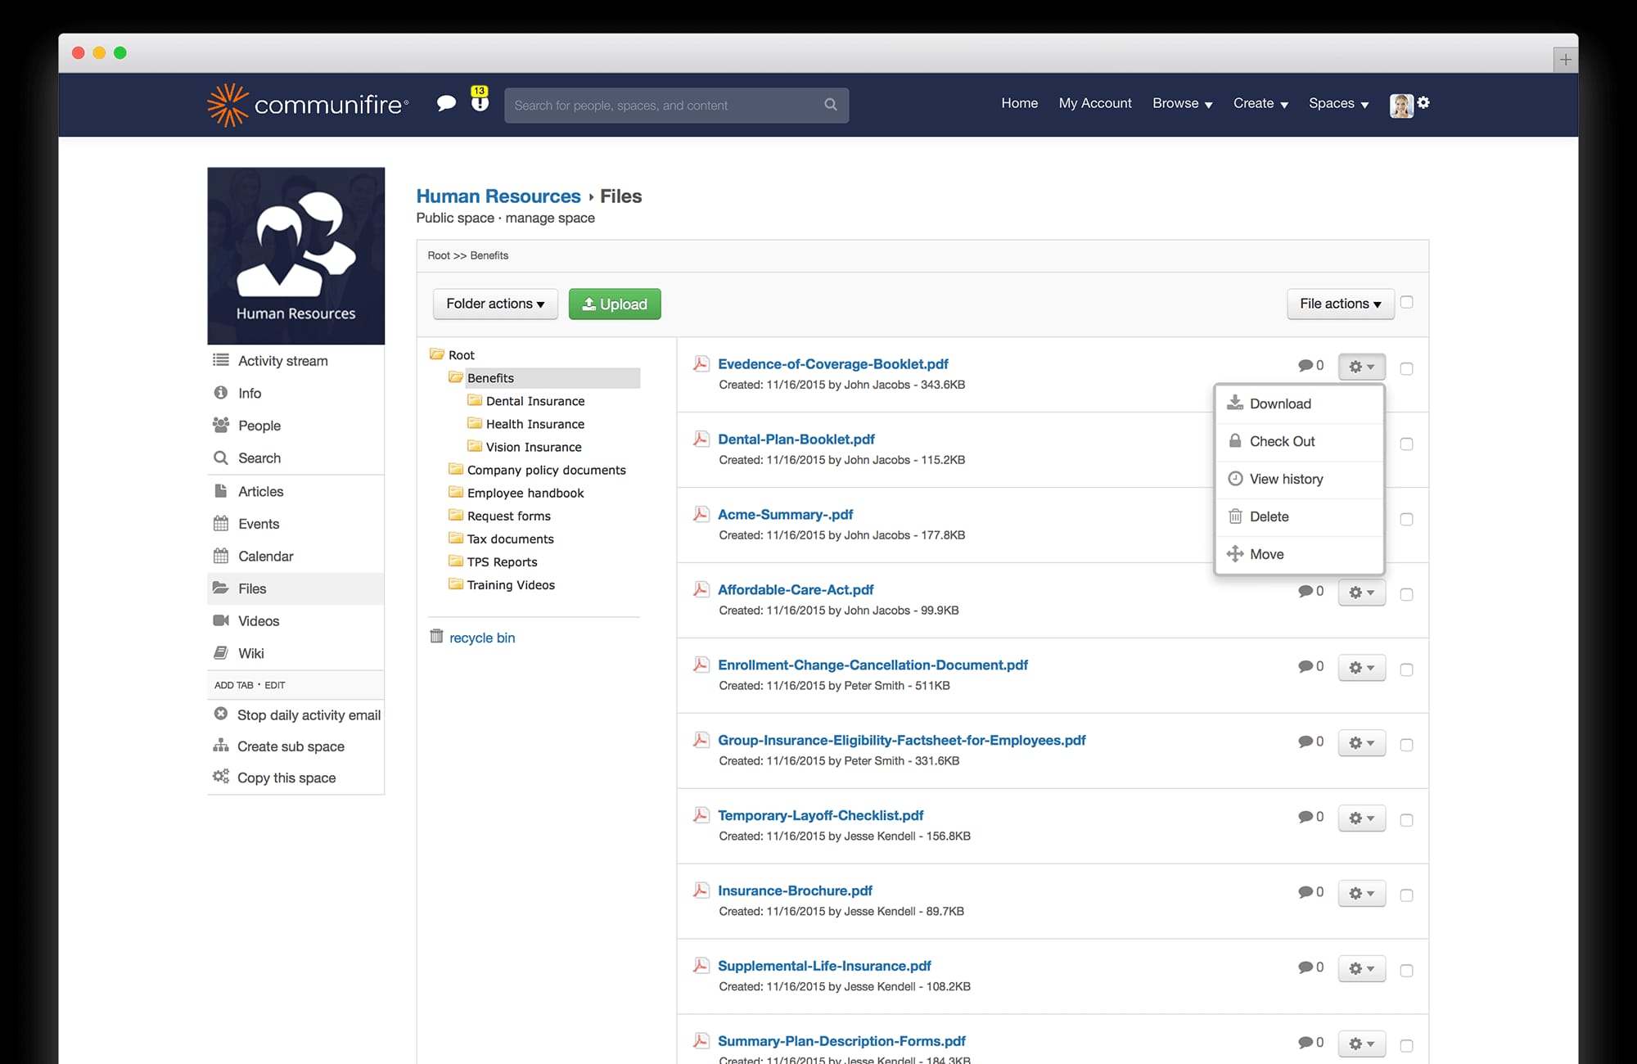1637x1064 pixels.
Task: Open the Activity stream sidebar item
Action: [282, 360]
